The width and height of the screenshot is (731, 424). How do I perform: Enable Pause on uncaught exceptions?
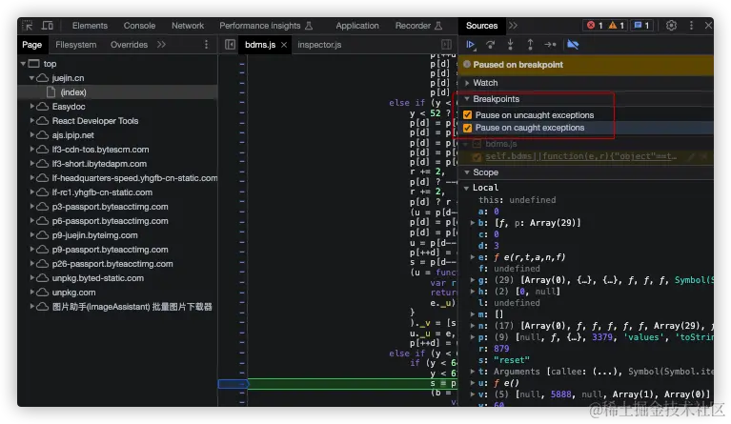point(468,115)
